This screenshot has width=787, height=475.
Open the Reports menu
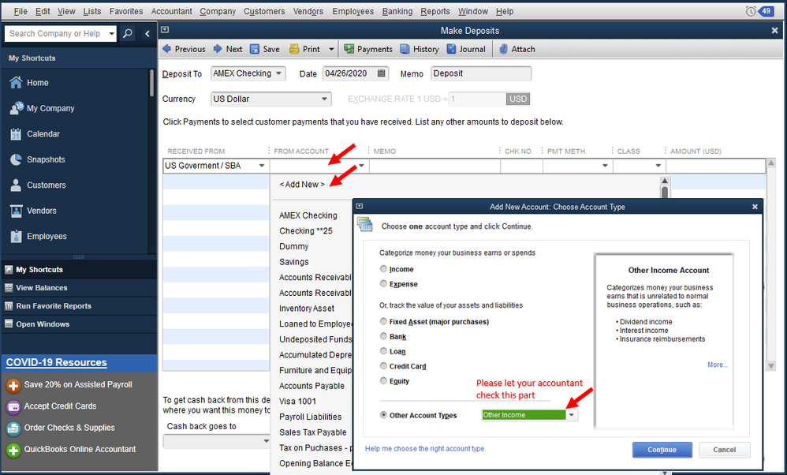point(435,11)
